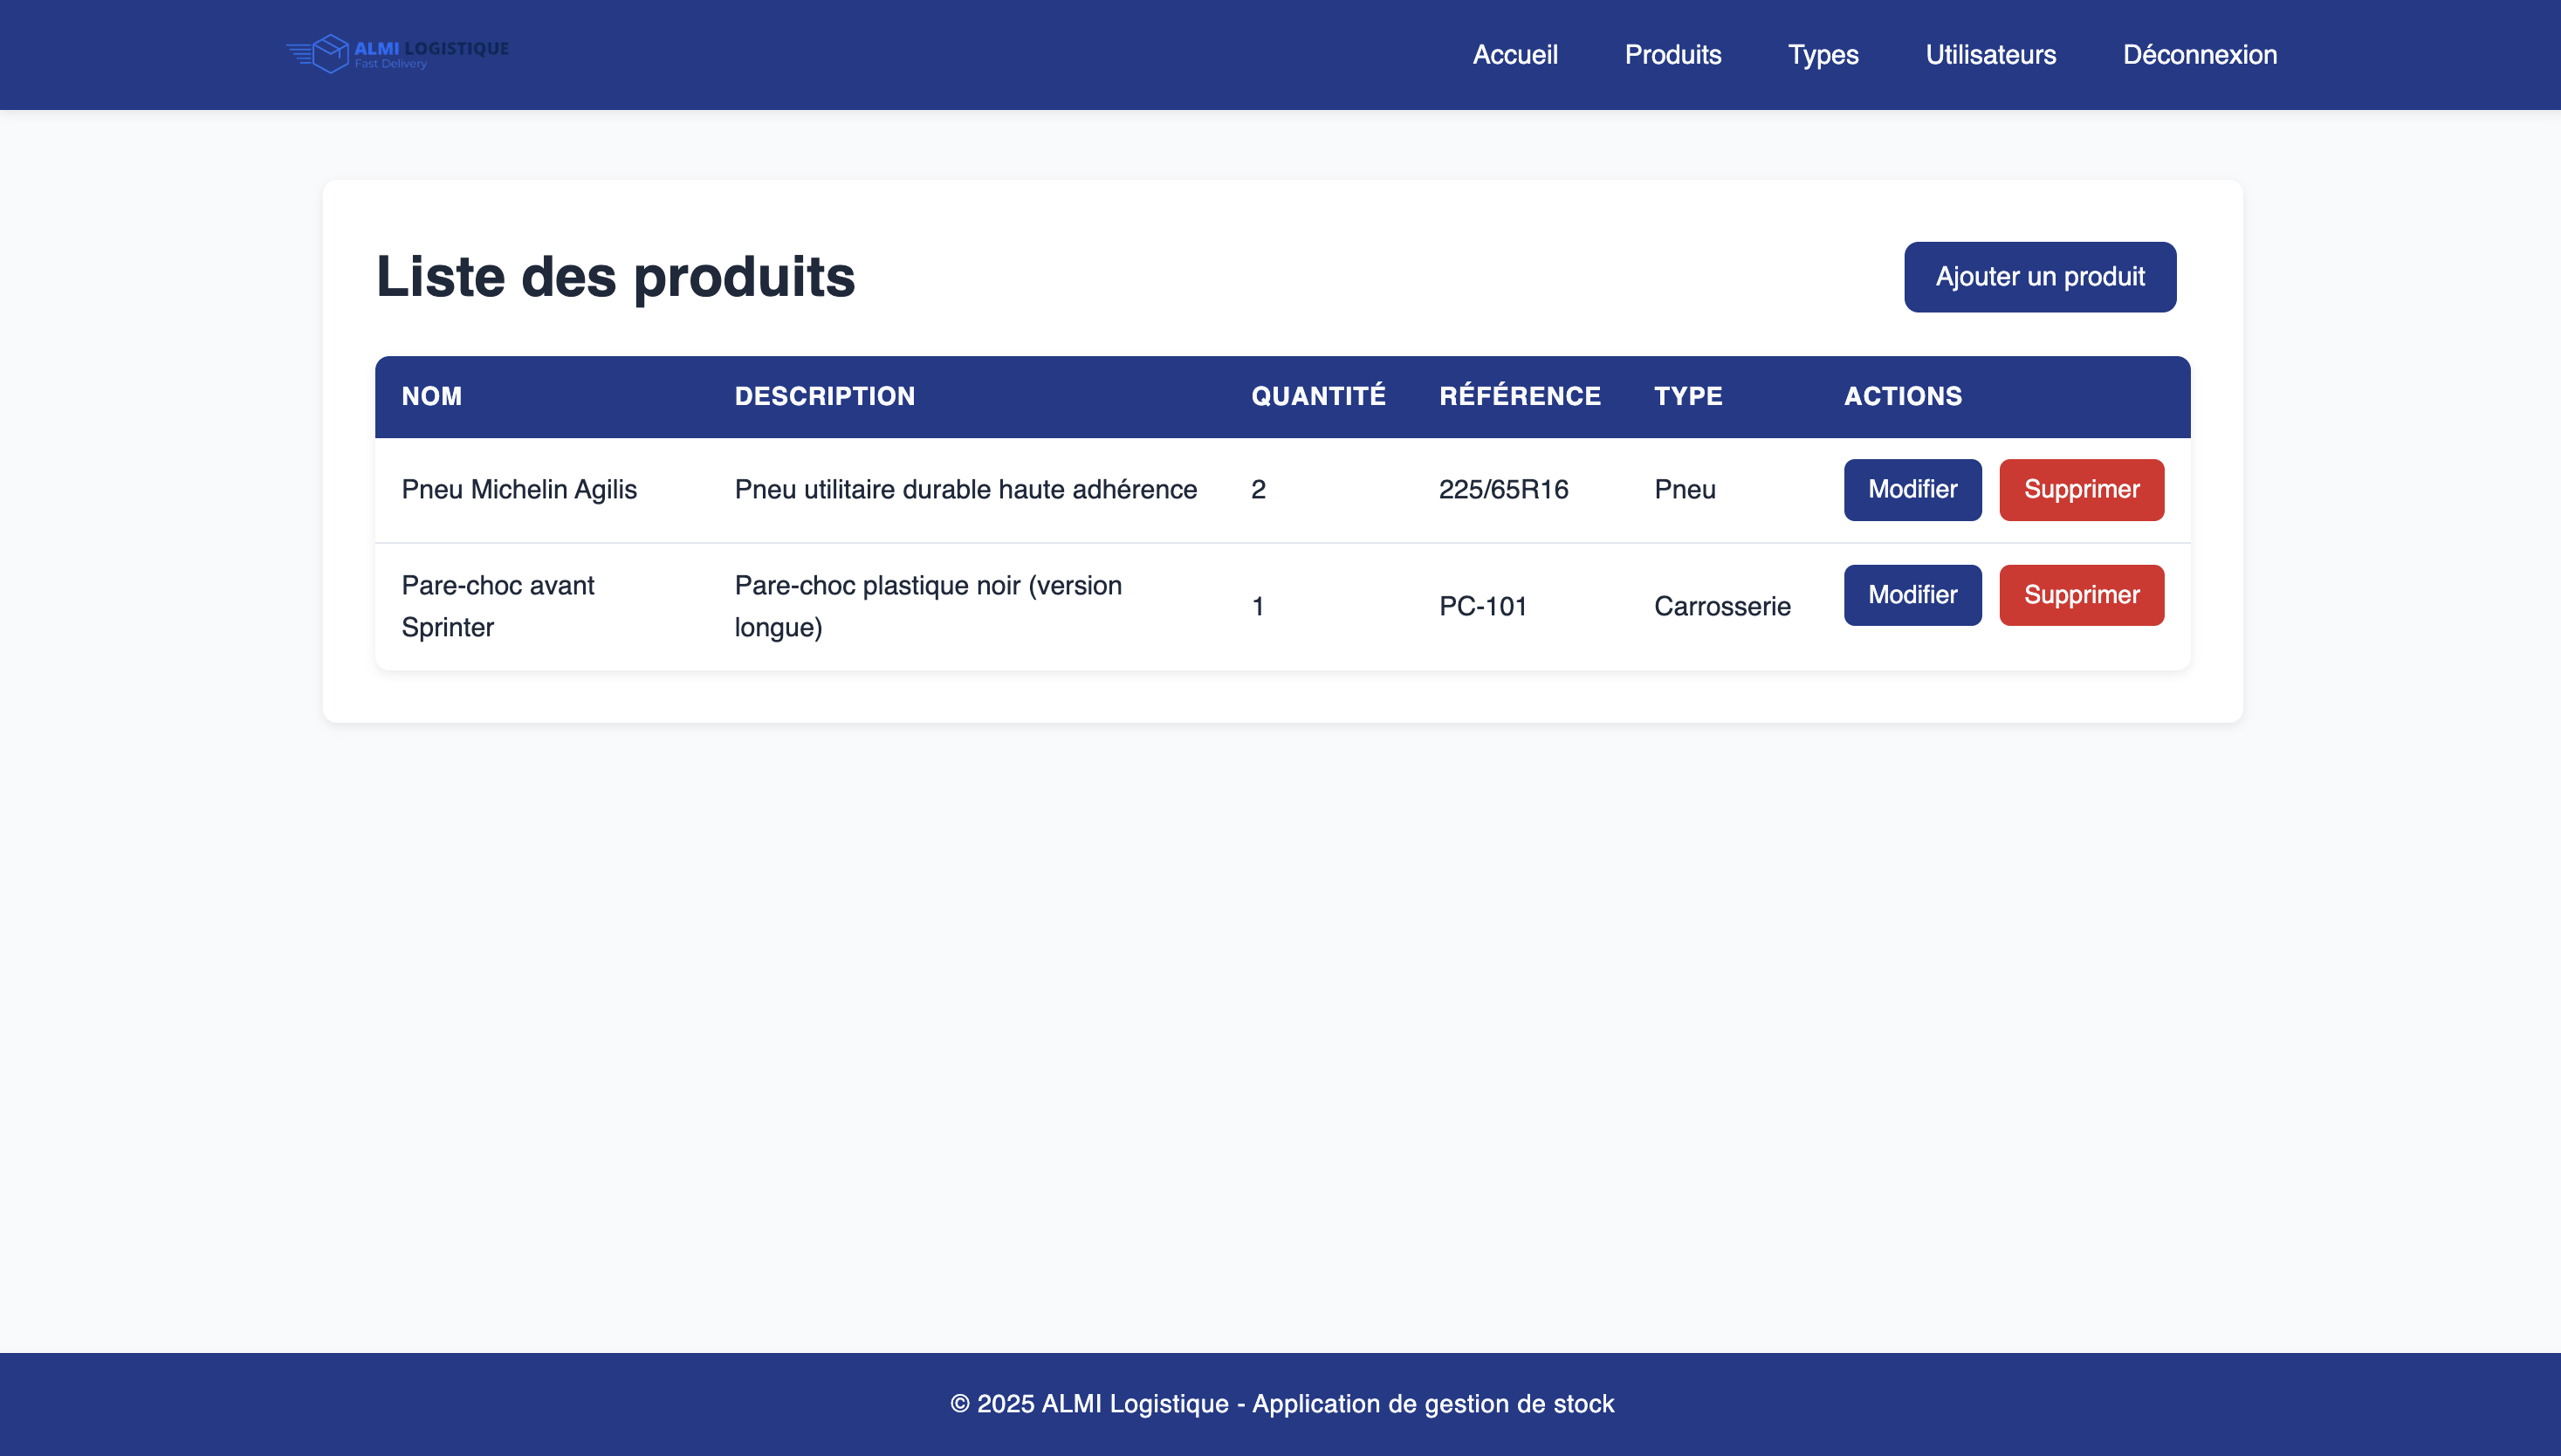Modify the Pneu Michelin Agilis product
2561x1456 pixels.
1912,489
